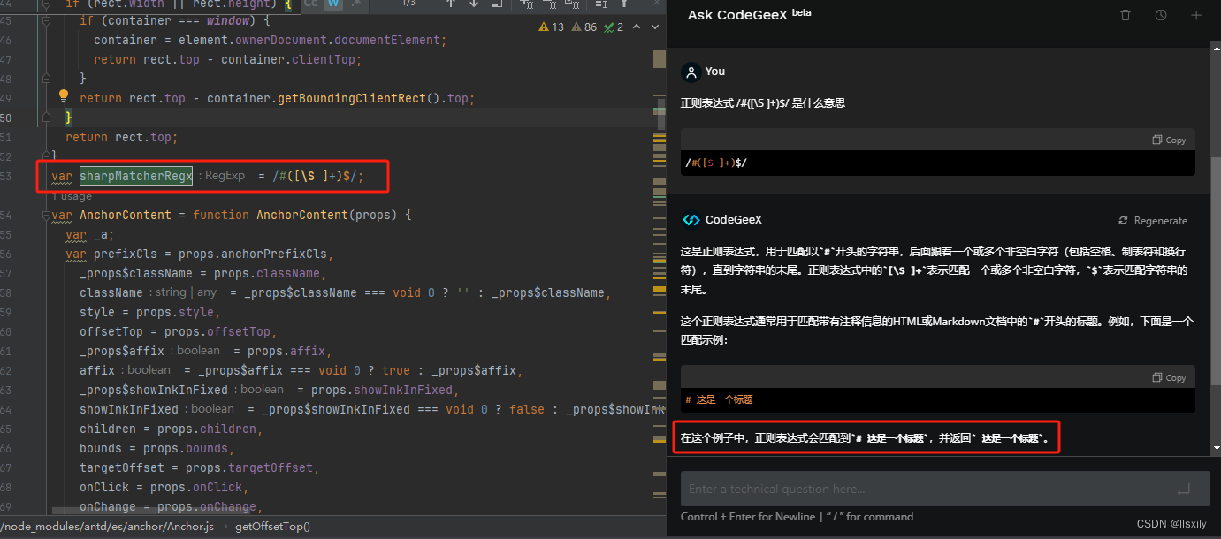Click the getOffsetTop() breadcrumb
This screenshot has height=539, width=1221.
[272, 527]
